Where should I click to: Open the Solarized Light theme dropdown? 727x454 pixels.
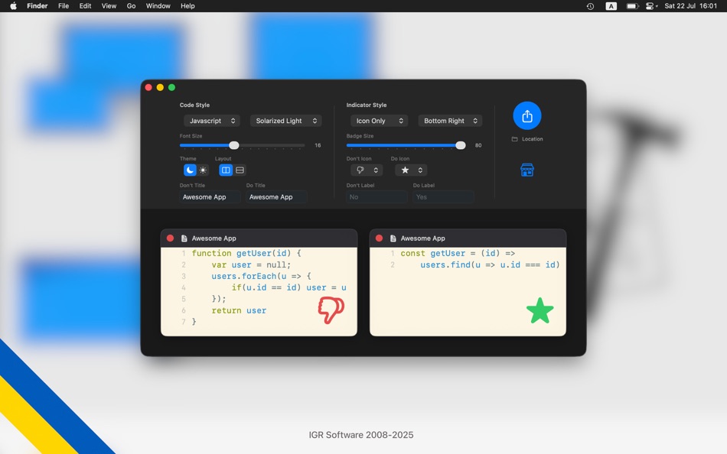[285, 120]
